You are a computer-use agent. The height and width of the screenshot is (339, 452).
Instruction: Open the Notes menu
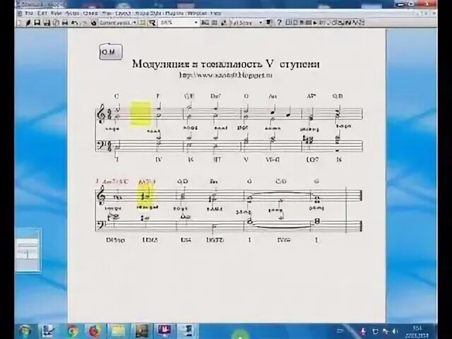[71, 13]
